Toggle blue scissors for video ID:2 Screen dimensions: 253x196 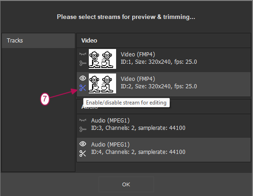83,88
